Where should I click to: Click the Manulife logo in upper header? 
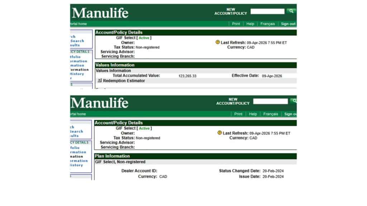pos(100,13)
